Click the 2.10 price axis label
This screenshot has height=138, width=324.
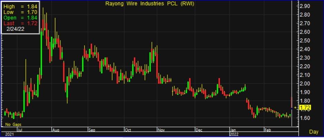[305, 75]
